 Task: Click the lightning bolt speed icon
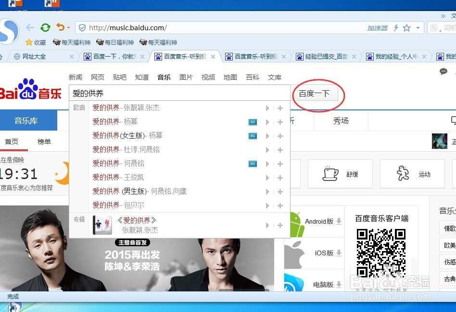point(396,28)
